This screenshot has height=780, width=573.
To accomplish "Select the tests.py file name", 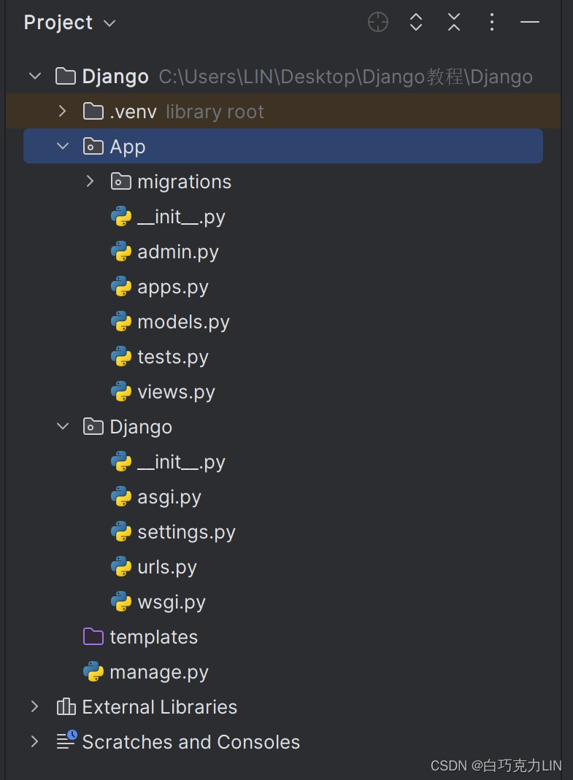I will (x=173, y=358).
